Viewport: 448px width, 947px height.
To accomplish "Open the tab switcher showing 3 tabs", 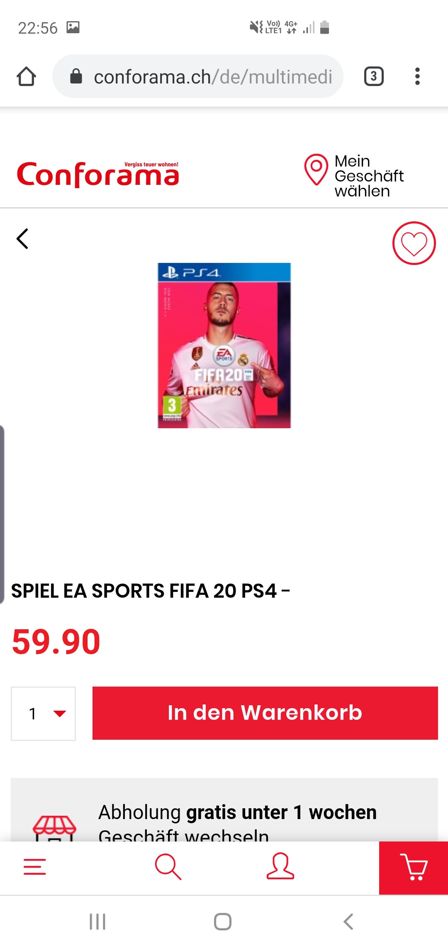I will click(x=374, y=76).
